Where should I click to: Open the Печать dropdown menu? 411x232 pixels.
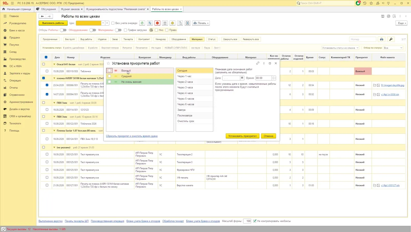201,23
